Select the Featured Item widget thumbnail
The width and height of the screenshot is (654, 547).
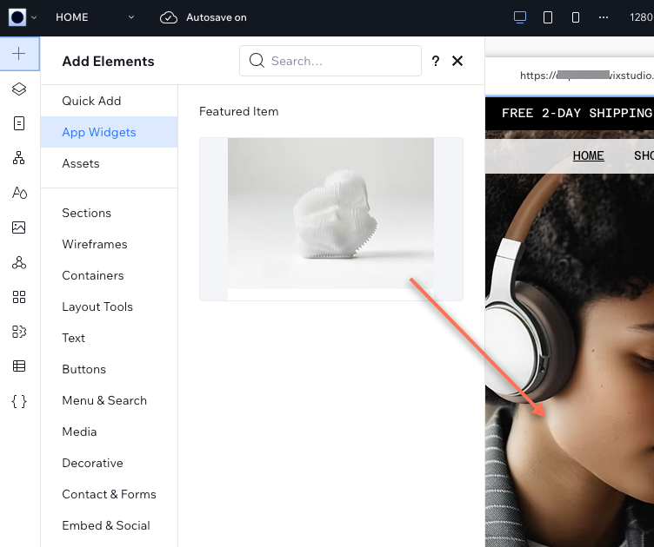point(331,219)
